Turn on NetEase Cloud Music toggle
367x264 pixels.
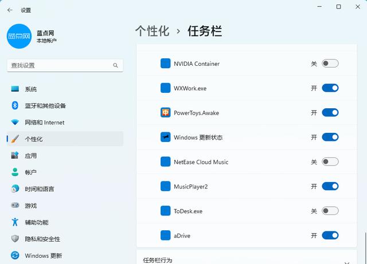(330, 161)
